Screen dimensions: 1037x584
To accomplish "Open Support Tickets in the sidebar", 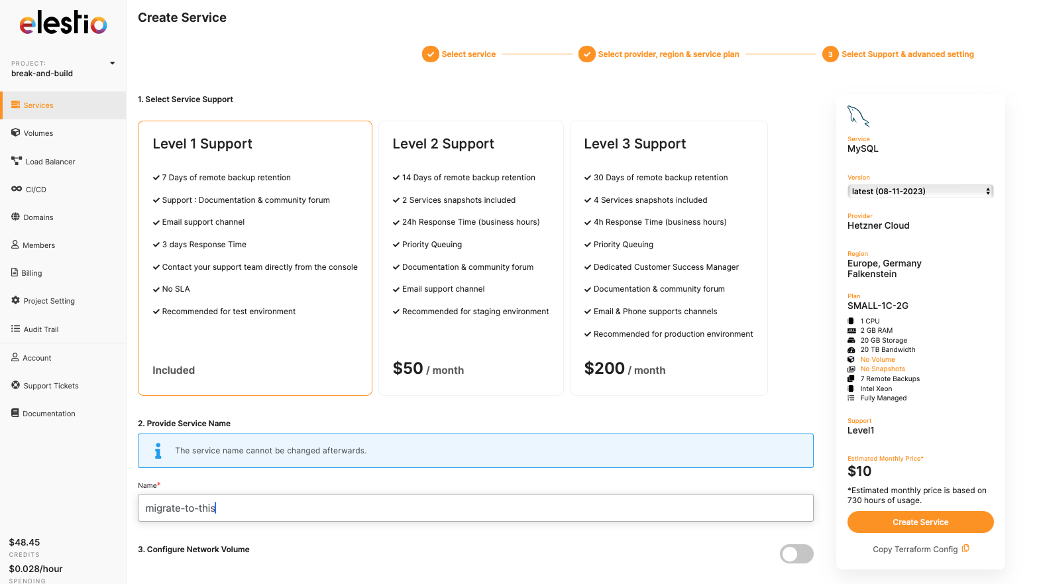I will click(51, 386).
